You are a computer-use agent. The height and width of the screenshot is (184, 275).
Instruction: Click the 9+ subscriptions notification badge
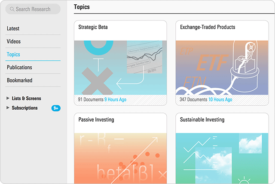click(56, 108)
